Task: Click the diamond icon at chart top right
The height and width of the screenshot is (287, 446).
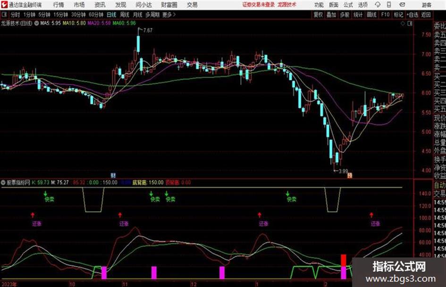Action: 403,23
